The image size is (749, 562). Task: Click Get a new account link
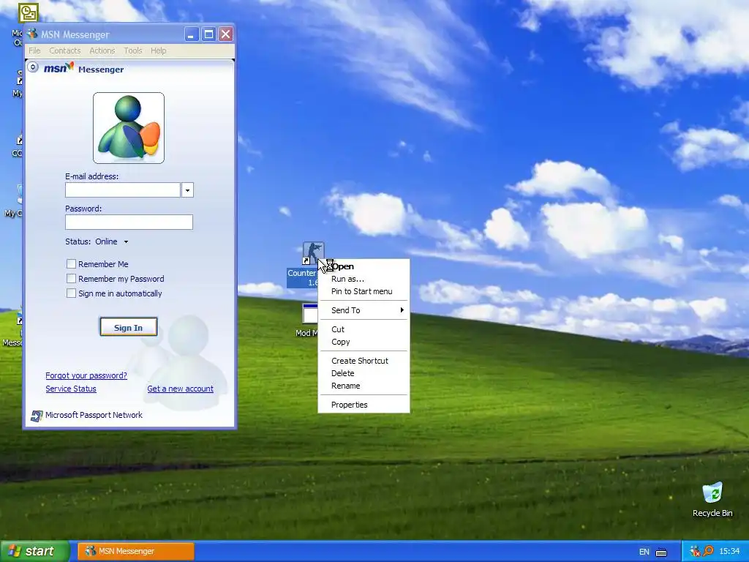tap(180, 389)
